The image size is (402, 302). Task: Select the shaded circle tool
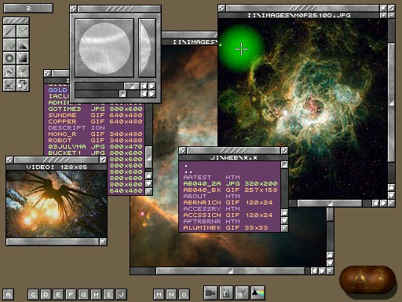pyautogui.click(x=9, y=58)
